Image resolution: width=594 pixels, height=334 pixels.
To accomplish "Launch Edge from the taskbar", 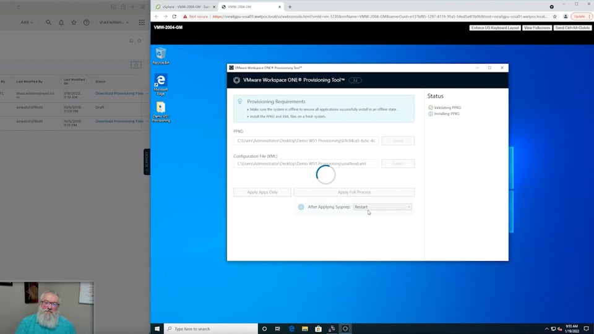I will (x=291, y=328).
